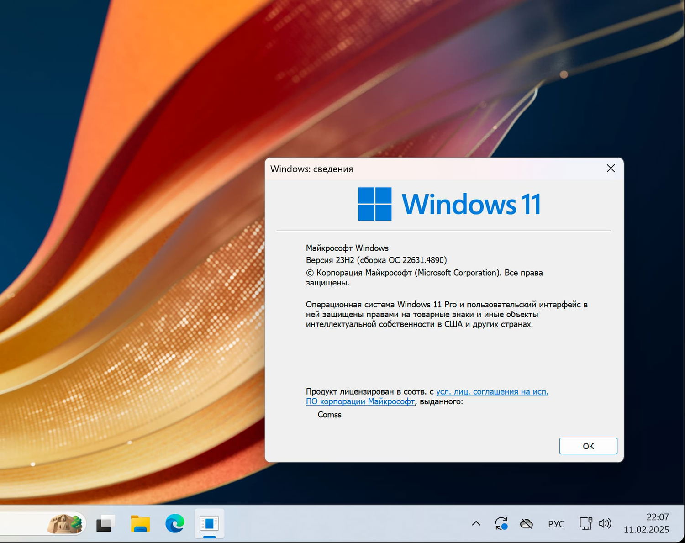Select the active winver window on the taskbar

209,523
